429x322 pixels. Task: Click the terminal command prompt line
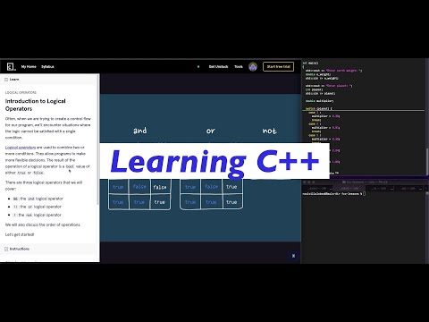point(333,194)
